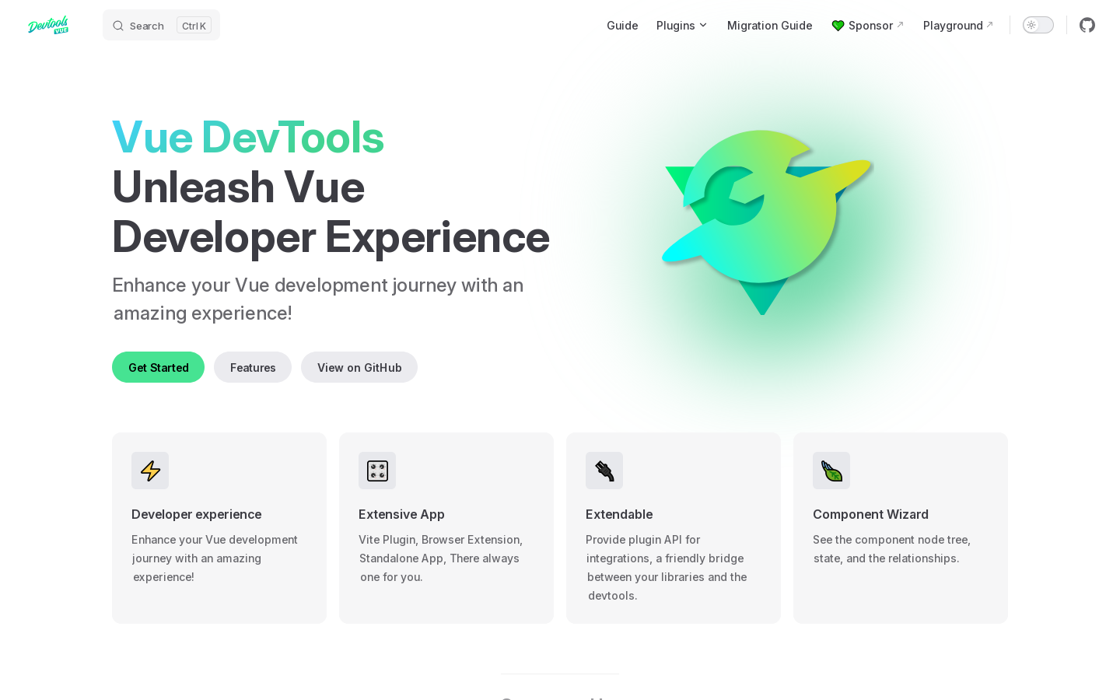
Task: Open the Guide nav item
Action: click(622, 26)
